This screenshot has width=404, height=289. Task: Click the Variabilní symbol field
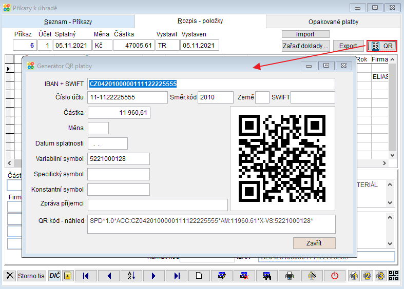(x=119, y=159)
